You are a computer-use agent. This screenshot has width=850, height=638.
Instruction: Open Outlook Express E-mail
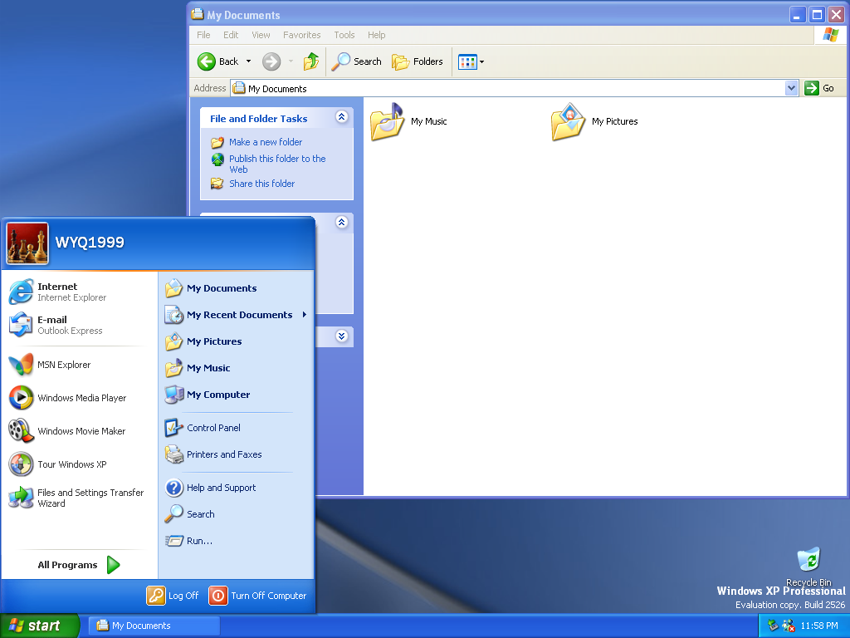(x=56, y=325)
